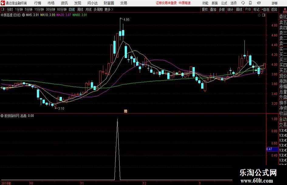287x185 pixels.
Task: Click the 3.10 low price marker
Action: tap(61, 108)
